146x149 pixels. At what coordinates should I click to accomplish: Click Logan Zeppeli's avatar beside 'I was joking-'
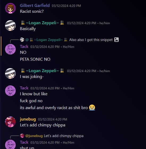pos(10,73)
